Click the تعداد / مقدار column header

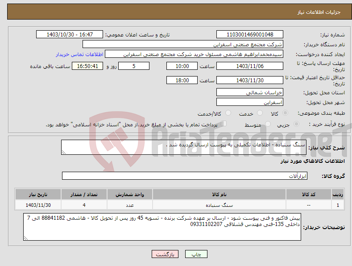click(84, 194)
